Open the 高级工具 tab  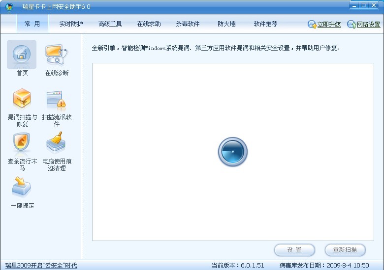(110, 24)
